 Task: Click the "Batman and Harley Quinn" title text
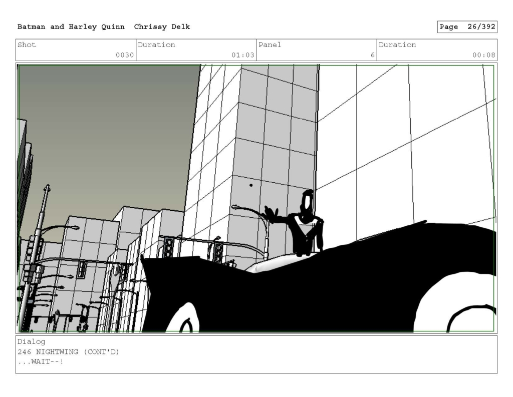click(x=71, y=27)
